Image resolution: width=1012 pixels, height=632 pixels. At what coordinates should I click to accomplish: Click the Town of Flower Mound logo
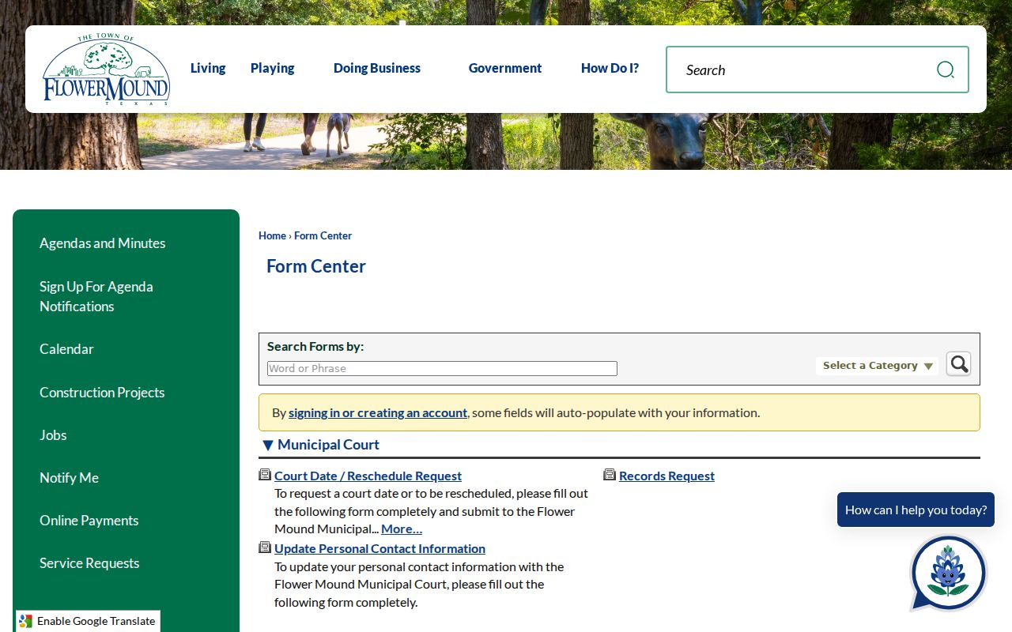click(x=106, y=70)
